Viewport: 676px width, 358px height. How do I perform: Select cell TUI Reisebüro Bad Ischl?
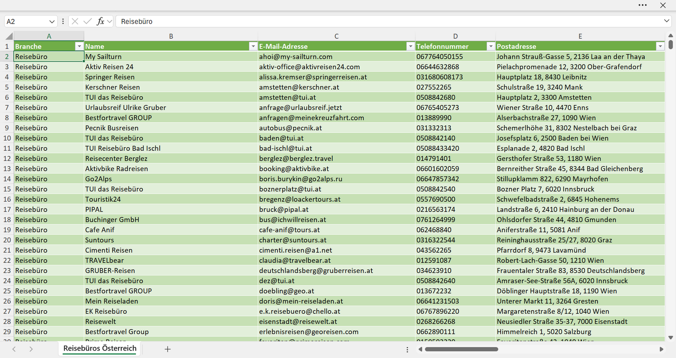tap(171, 148)
